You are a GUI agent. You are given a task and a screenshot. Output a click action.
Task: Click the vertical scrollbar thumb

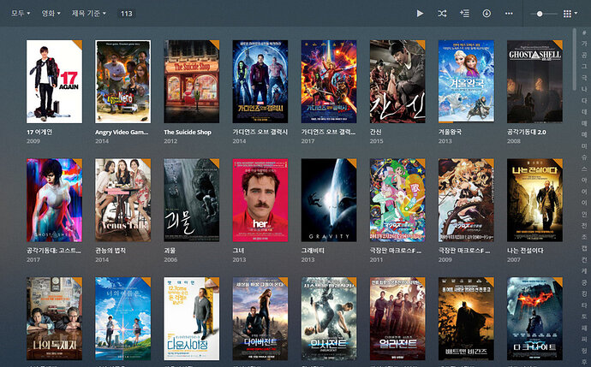(x=575, y=60)
